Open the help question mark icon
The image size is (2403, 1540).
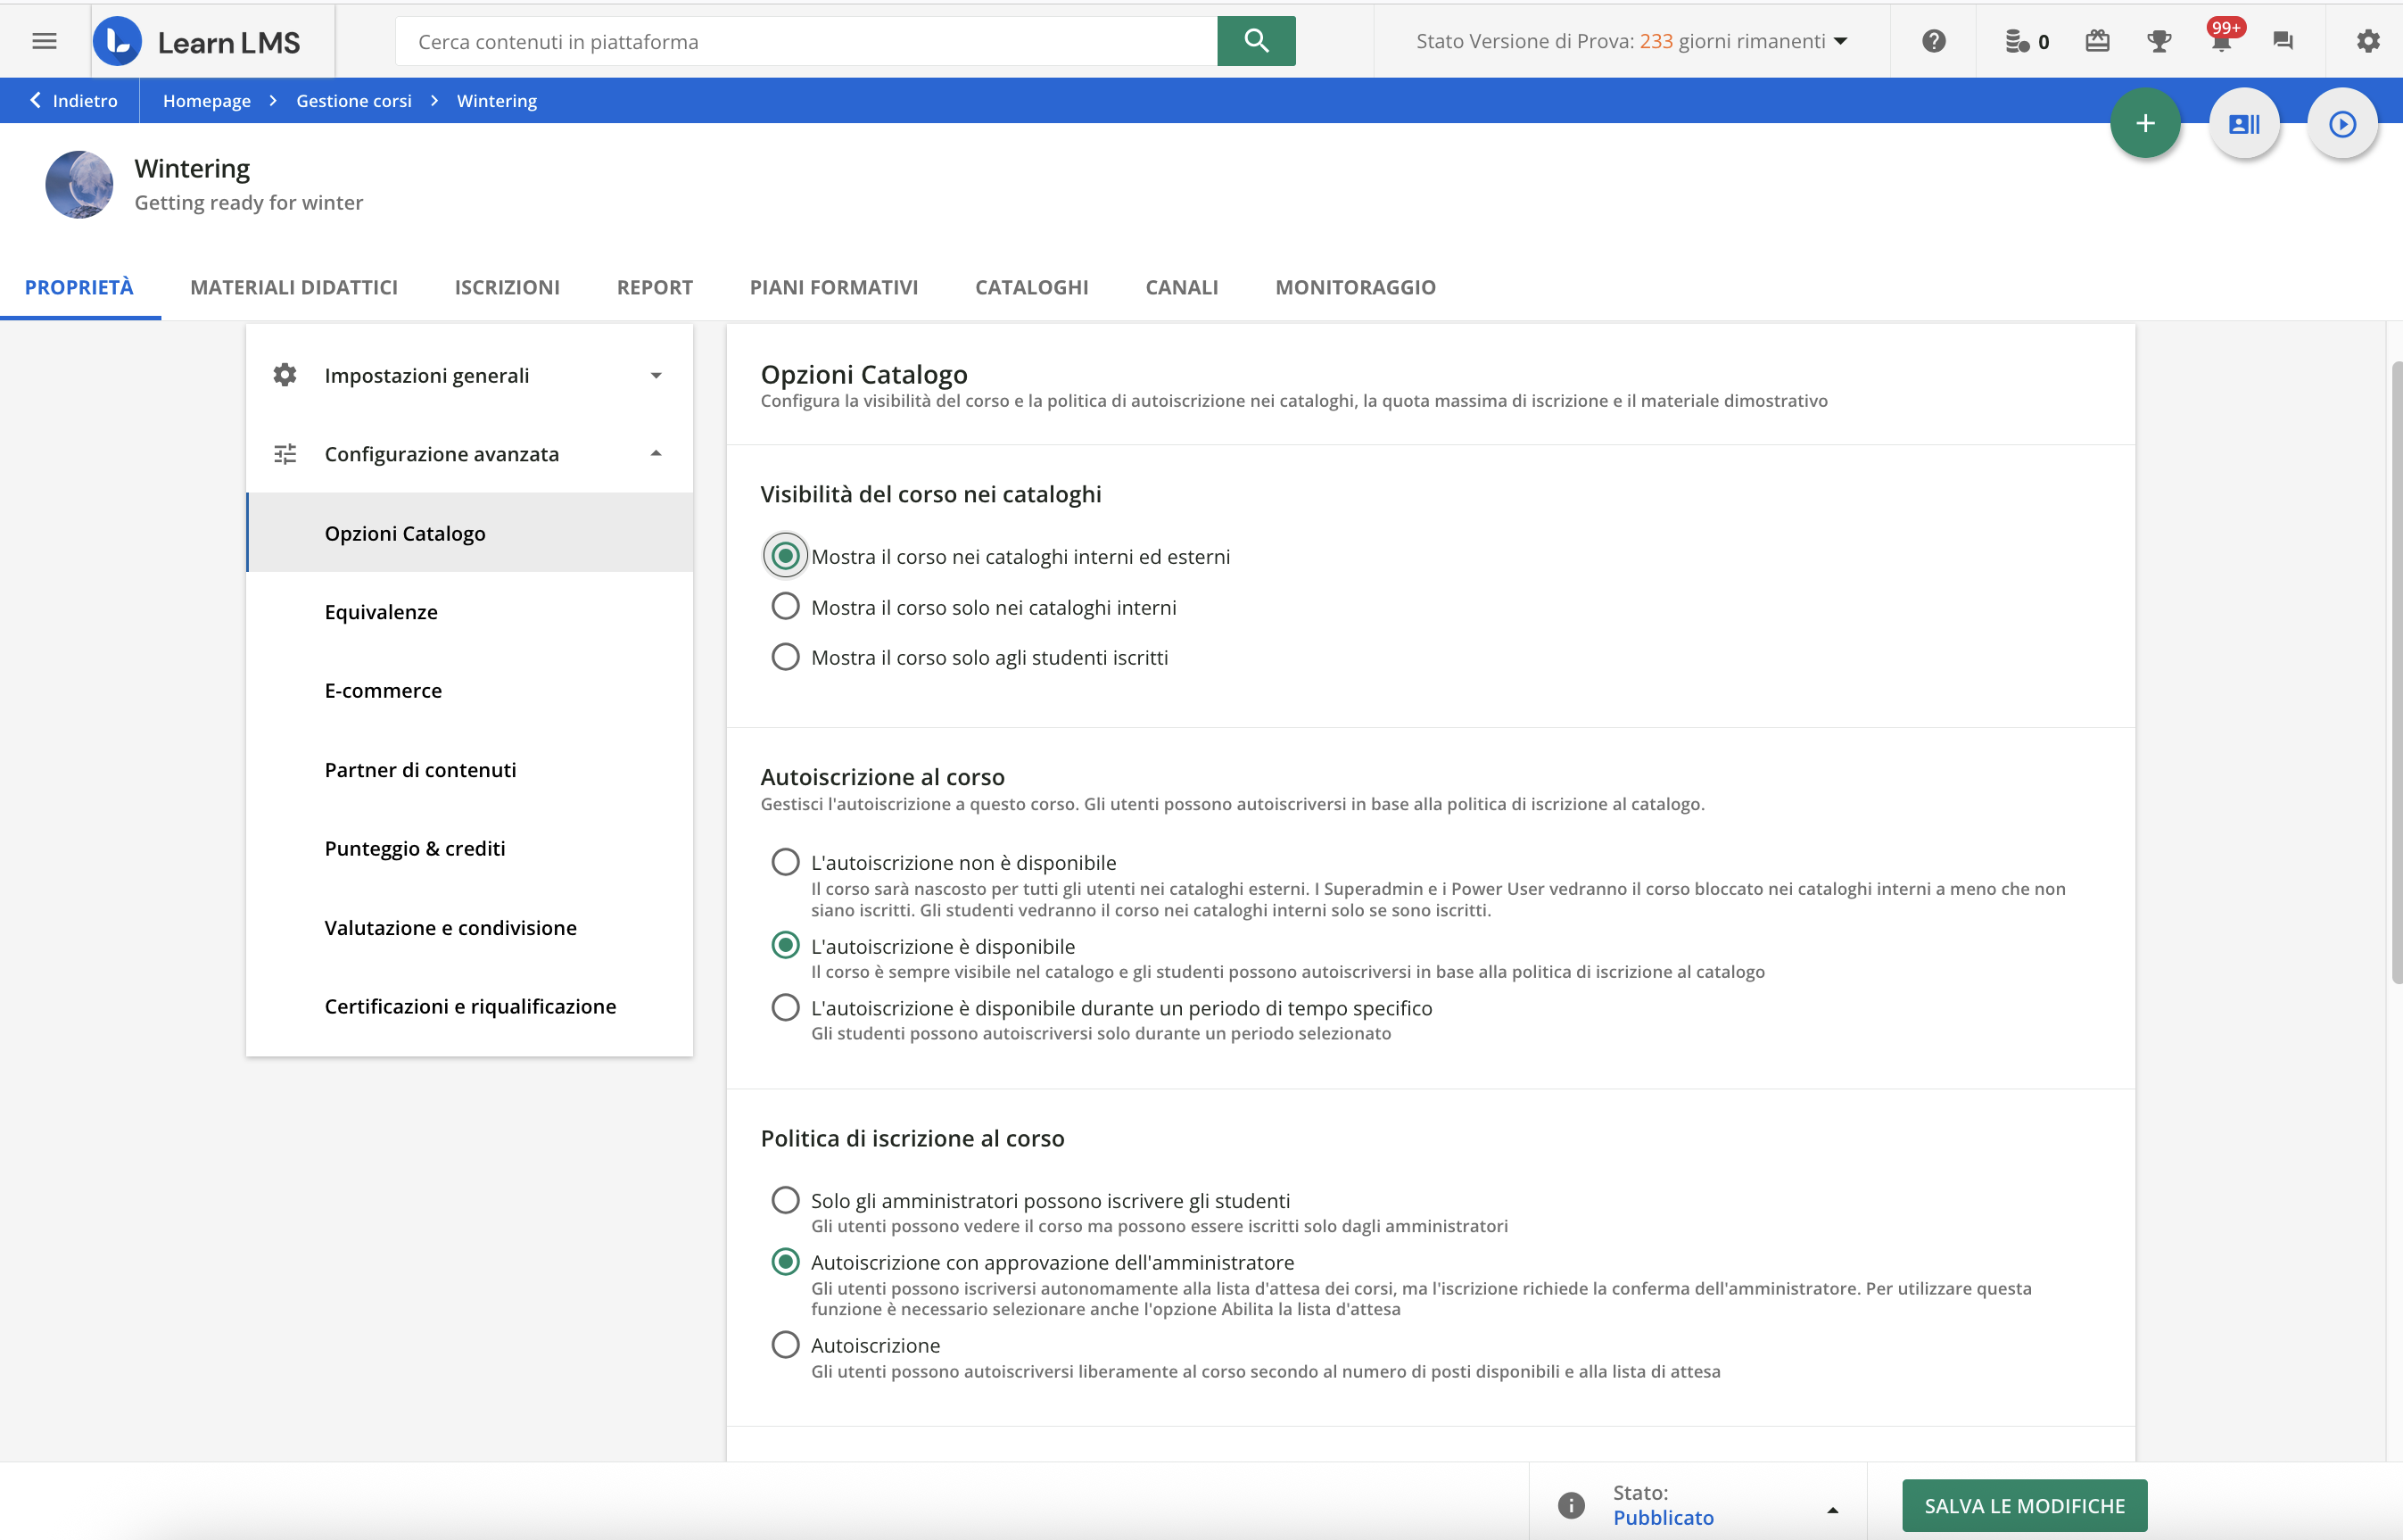[1933, 41]
